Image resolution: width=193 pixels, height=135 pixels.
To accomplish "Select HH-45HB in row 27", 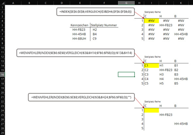I will [181, 124].
